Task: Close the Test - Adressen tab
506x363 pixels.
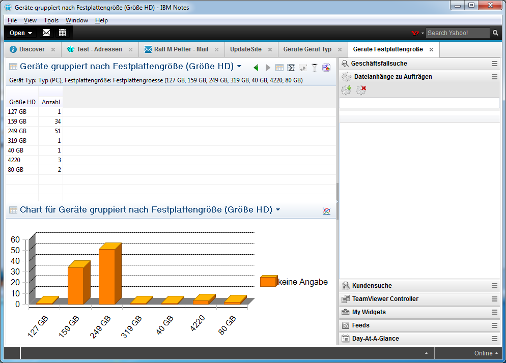Action: [x=130, y=50]
